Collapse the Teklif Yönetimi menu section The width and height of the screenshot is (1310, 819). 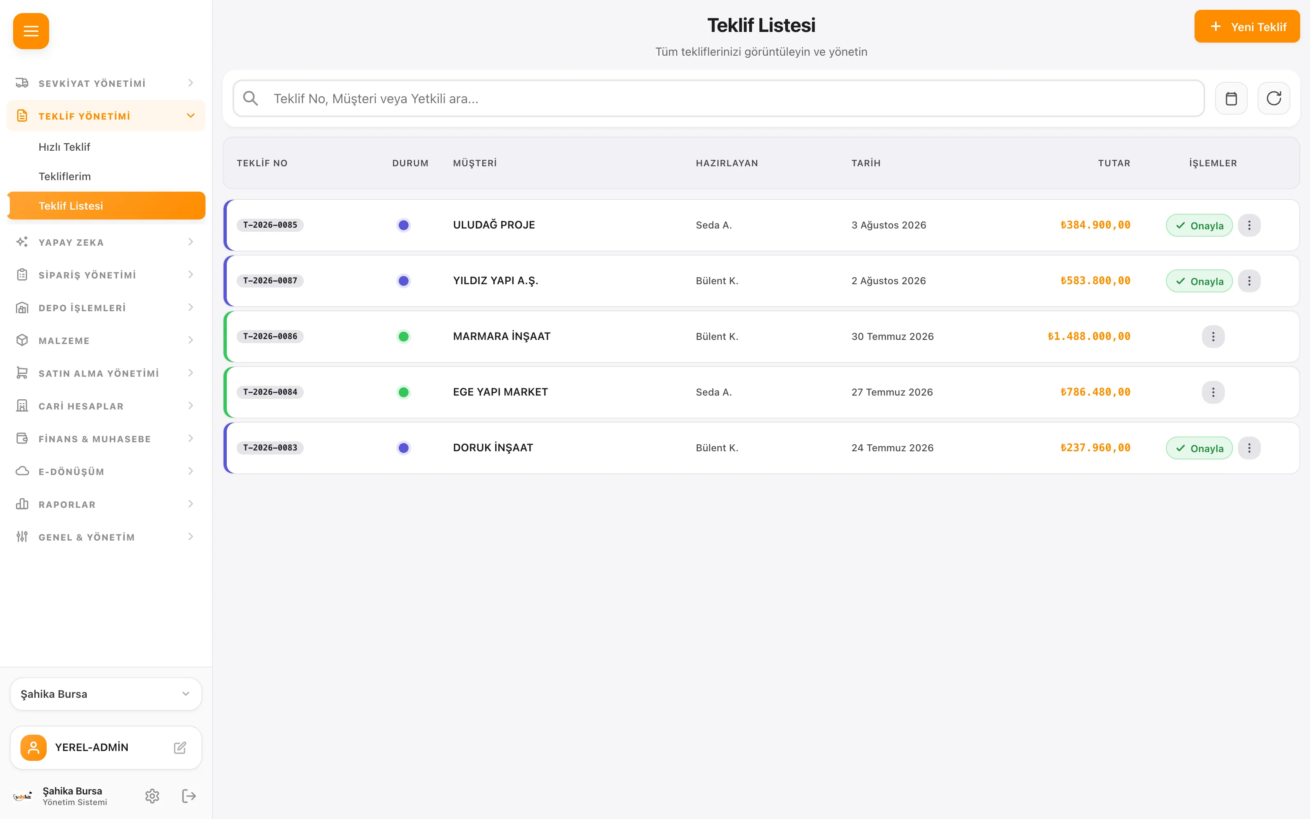[x=106, y=116]
